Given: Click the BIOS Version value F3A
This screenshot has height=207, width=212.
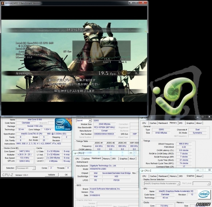Looking at the screenshot, I should point(114,192).
